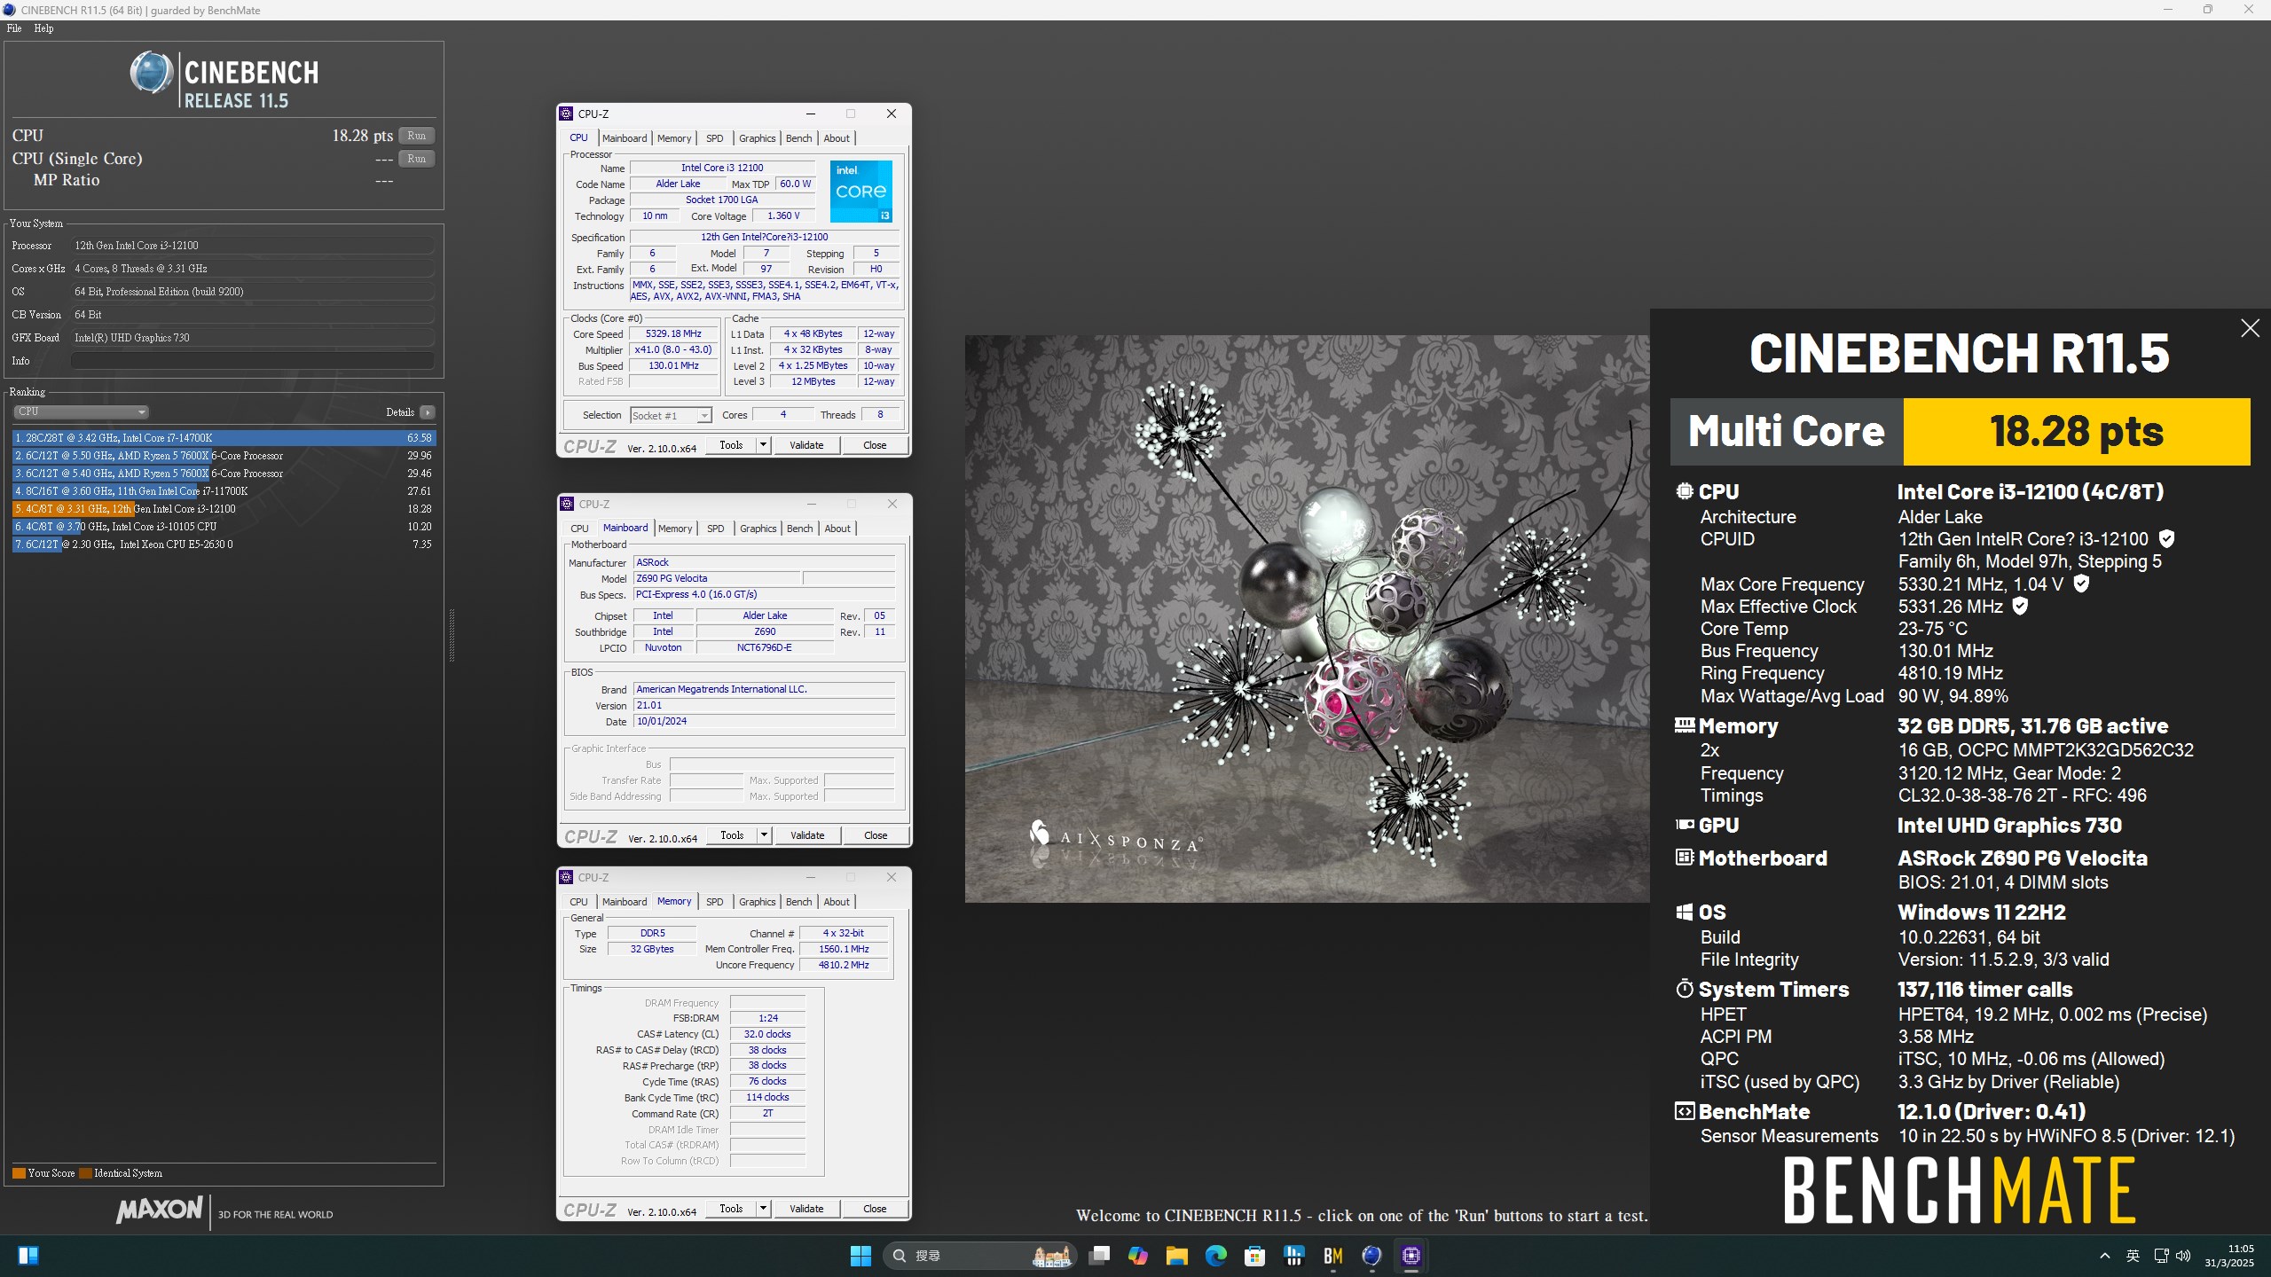This screenshot has height=1277, width=2271.
Task: Open the Help menu in Cinebench
Action: [43, 28]
